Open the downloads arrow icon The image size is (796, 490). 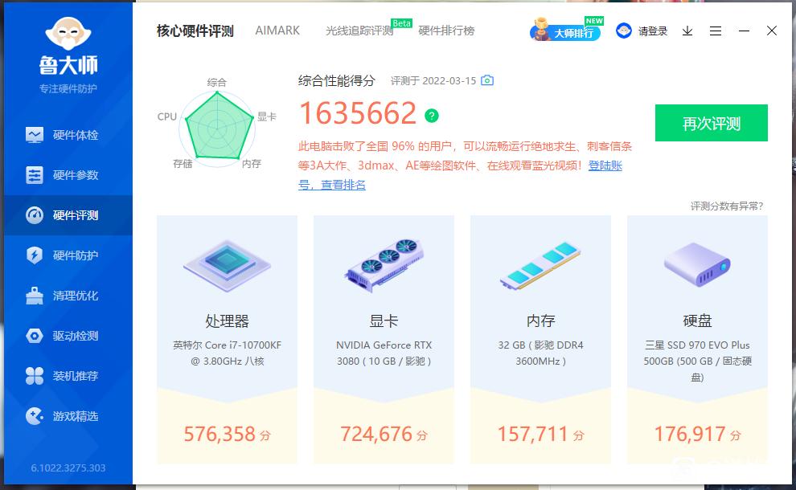(x=687, y=31)
